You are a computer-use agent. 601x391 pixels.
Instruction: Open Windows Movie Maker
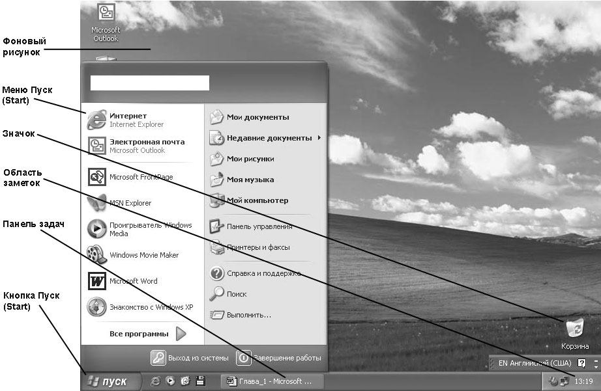pos(143,255)
